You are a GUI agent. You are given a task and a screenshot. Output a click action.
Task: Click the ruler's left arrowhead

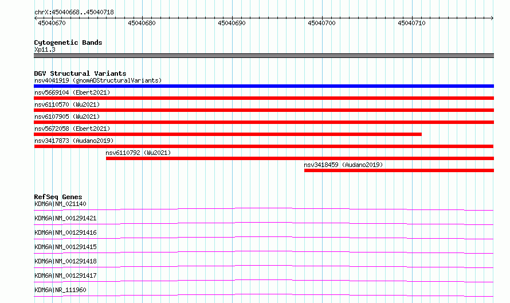[x=36, y=18]
